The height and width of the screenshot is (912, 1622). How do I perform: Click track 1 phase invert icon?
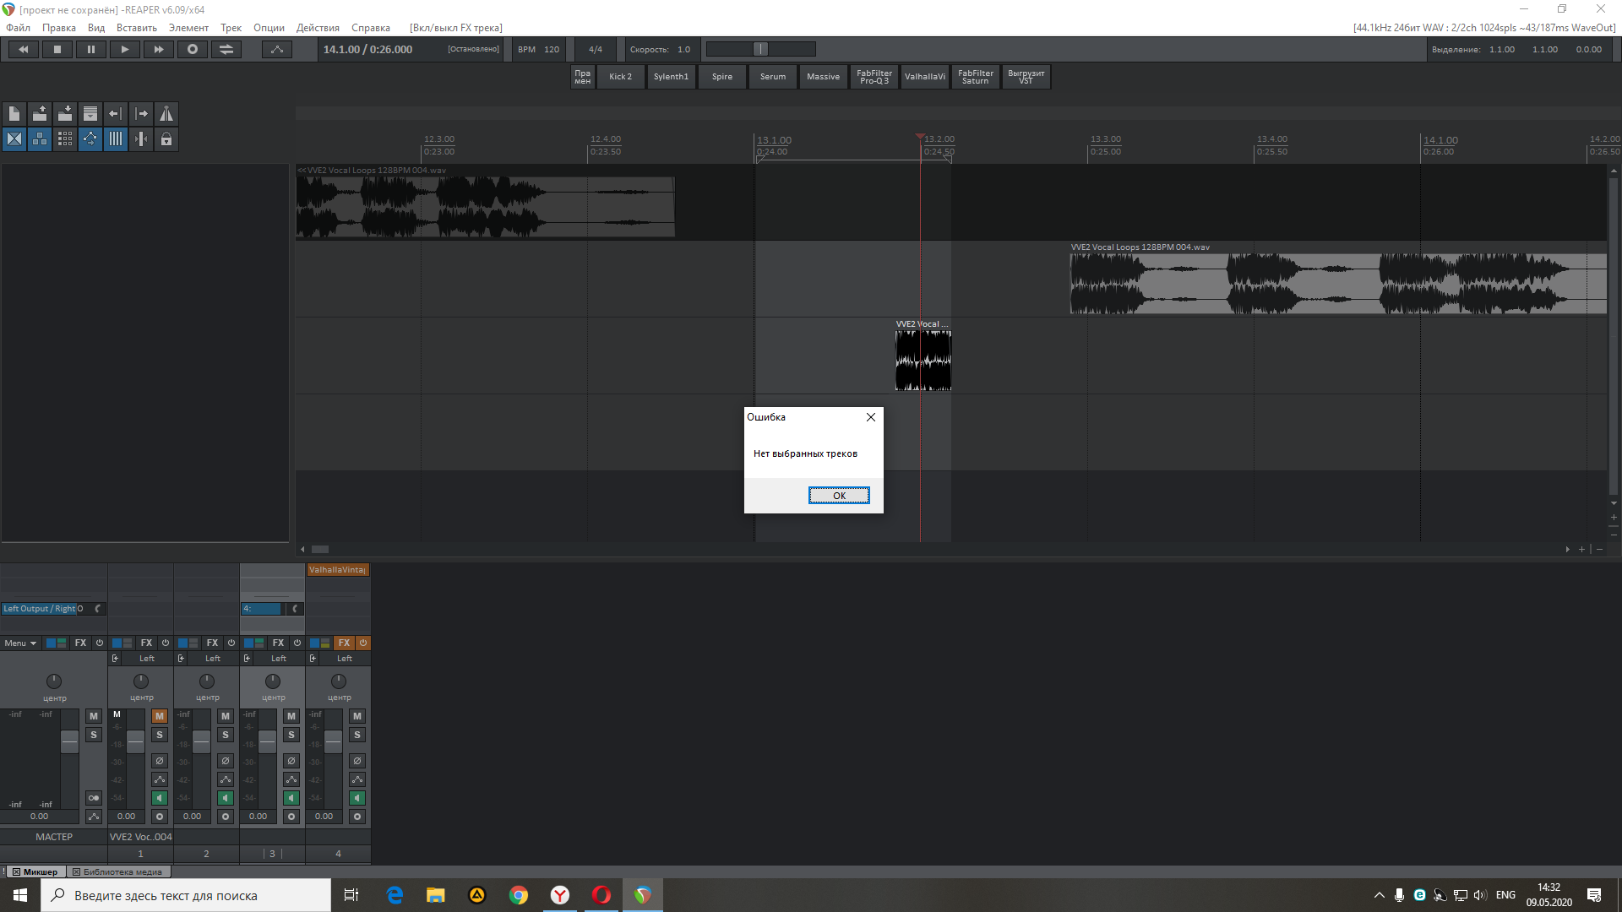(159, 761)
